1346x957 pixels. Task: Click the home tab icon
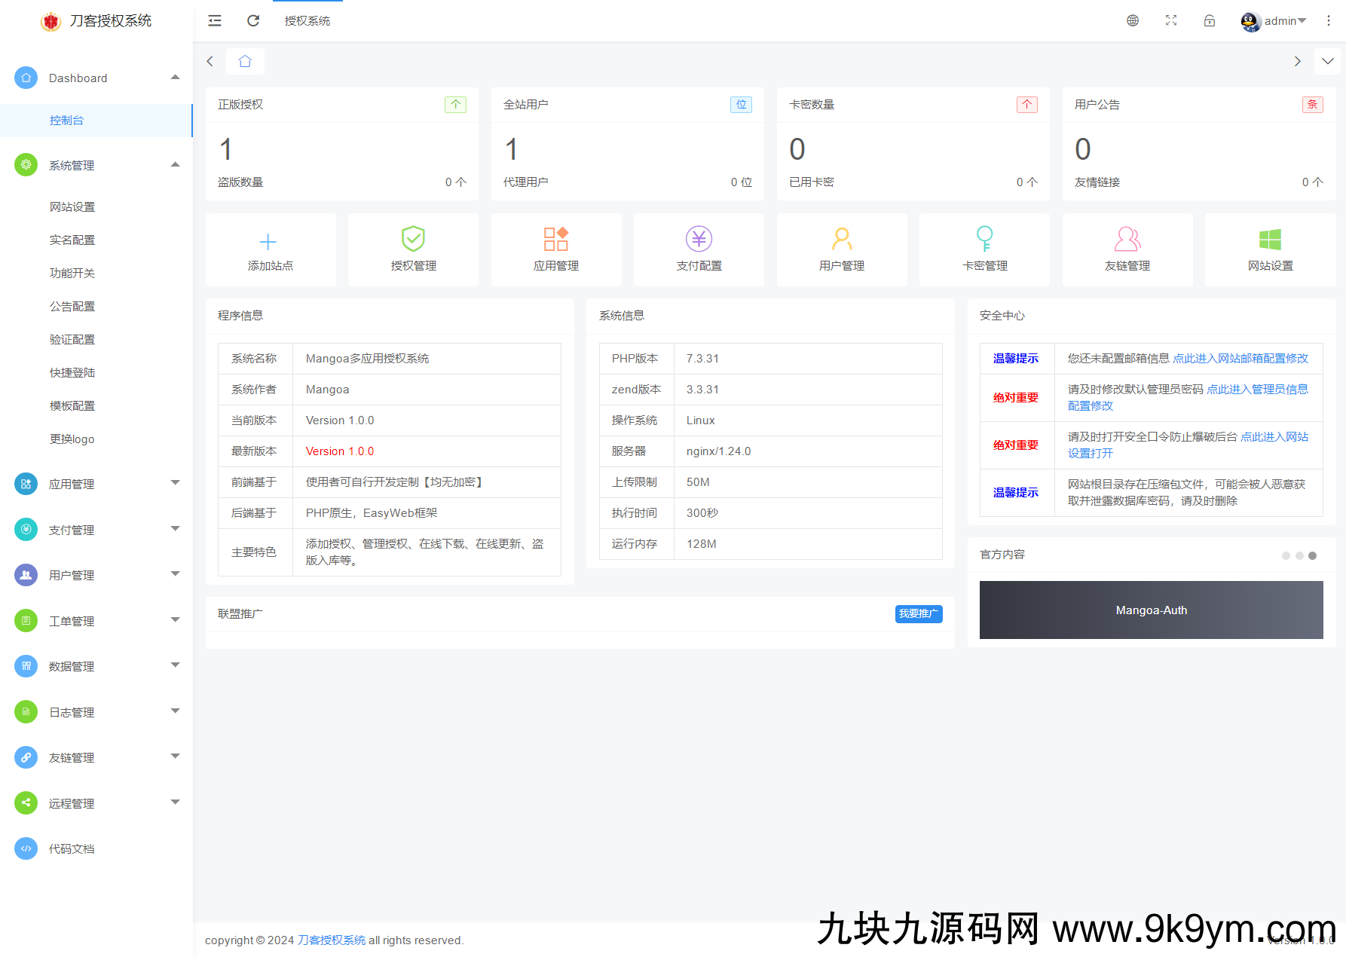click(245, 61)
